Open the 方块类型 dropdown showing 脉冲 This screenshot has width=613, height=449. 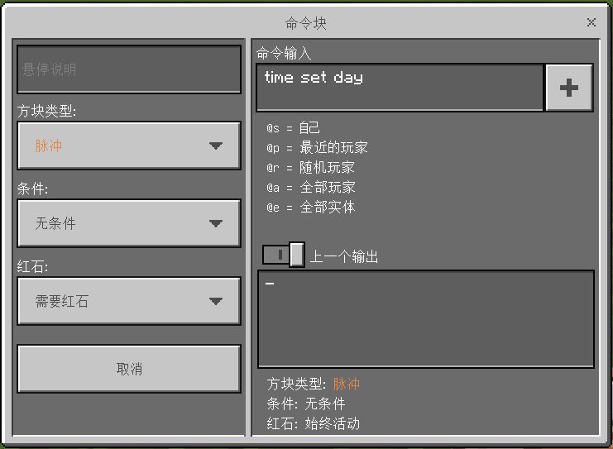129,146
